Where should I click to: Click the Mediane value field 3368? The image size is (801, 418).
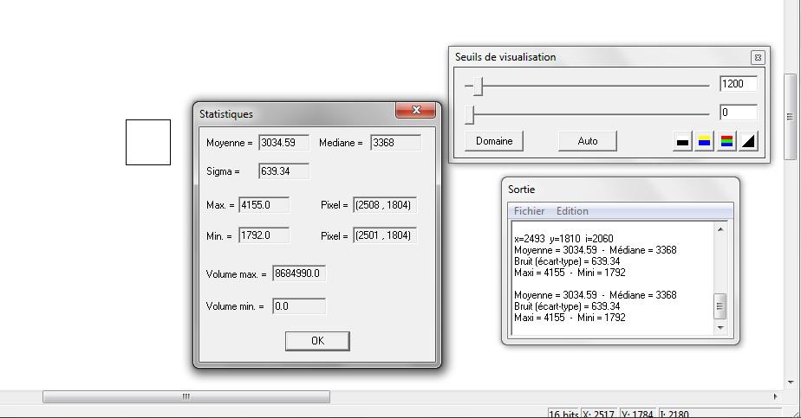coord(396,143)
